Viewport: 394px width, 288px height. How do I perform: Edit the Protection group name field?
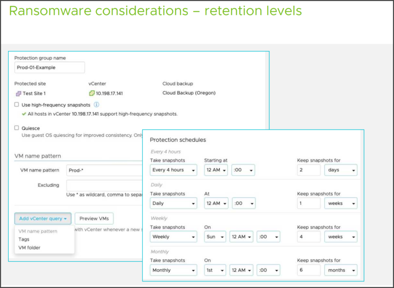49,67
